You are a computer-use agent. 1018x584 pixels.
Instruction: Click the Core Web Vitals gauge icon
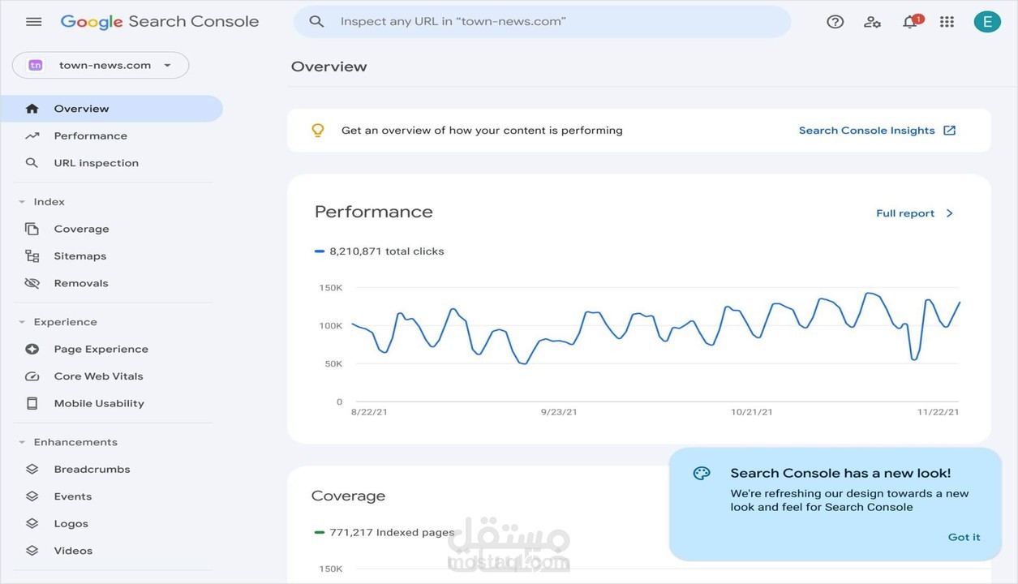pos(32,376)
